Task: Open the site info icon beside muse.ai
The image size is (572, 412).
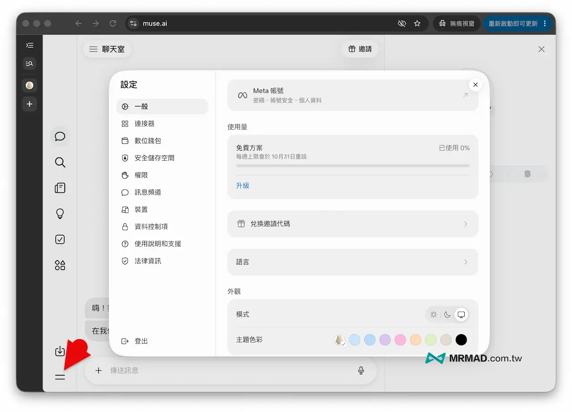Action: 133,23
